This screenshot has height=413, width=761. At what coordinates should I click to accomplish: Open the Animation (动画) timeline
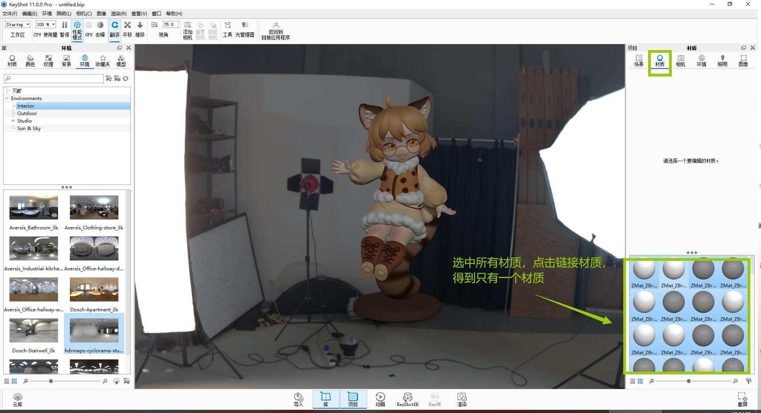point(380,399)
